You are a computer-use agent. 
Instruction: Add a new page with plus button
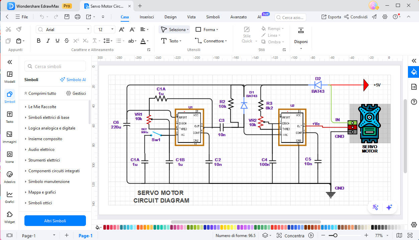67,235
